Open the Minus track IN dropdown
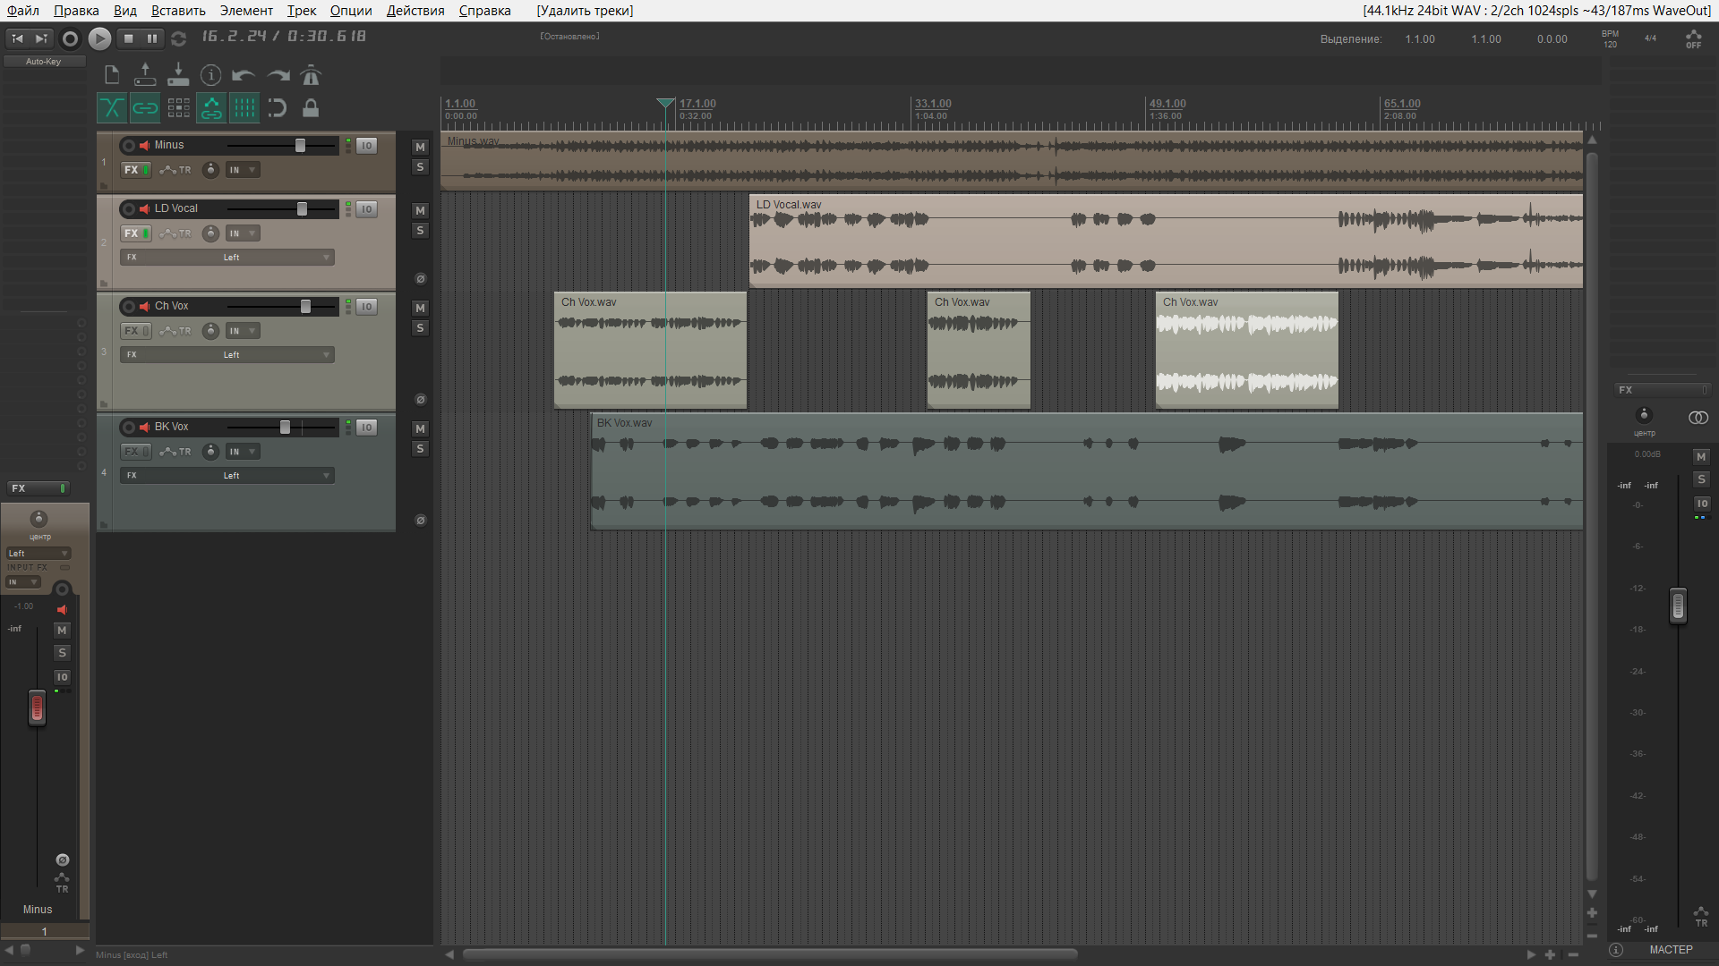Image resolution: width=1719 pixels, height=966 pixels. [242, 170]
